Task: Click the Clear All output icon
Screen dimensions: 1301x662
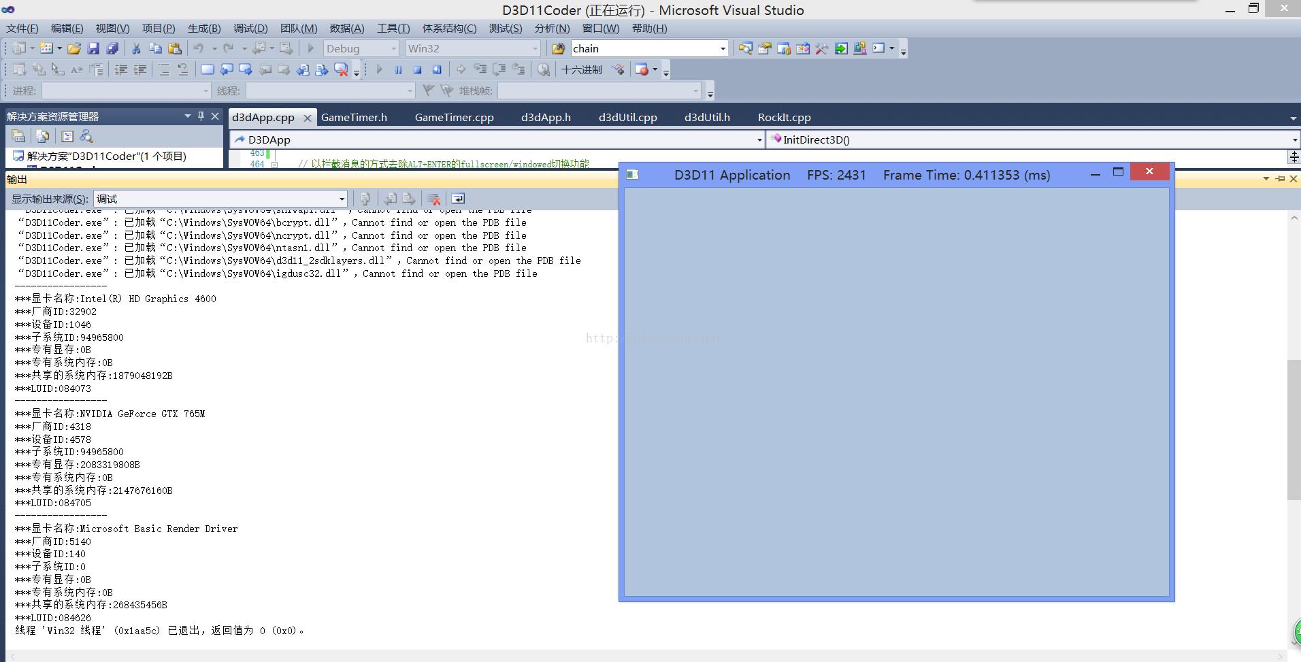Action: click(433, 199)
